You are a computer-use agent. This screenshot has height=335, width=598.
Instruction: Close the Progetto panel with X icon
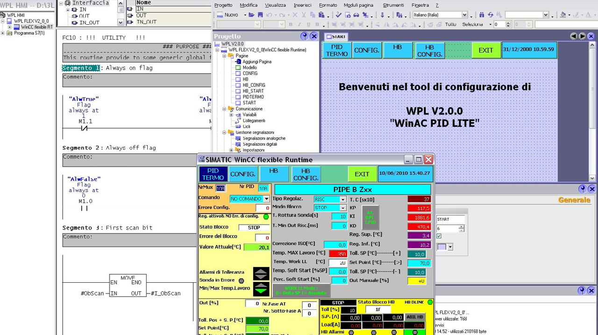[x=314, y=36]
